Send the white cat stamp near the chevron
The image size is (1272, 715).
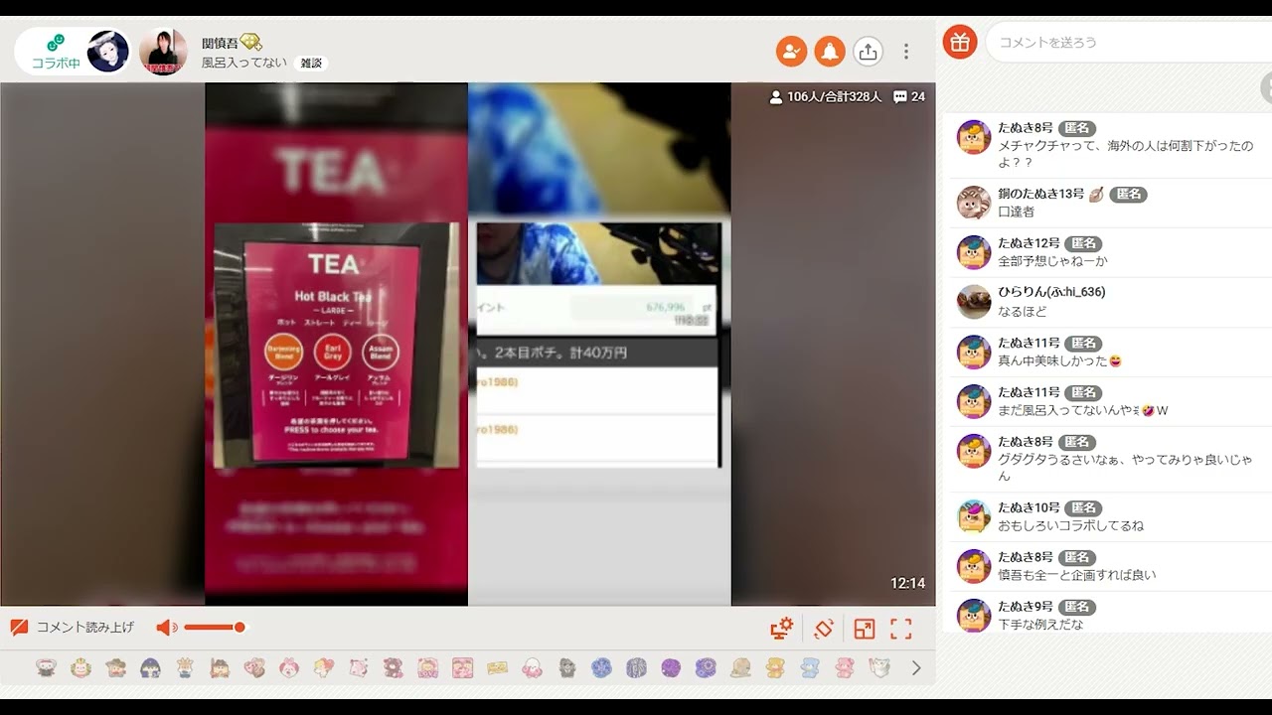(x=879, y=668)
